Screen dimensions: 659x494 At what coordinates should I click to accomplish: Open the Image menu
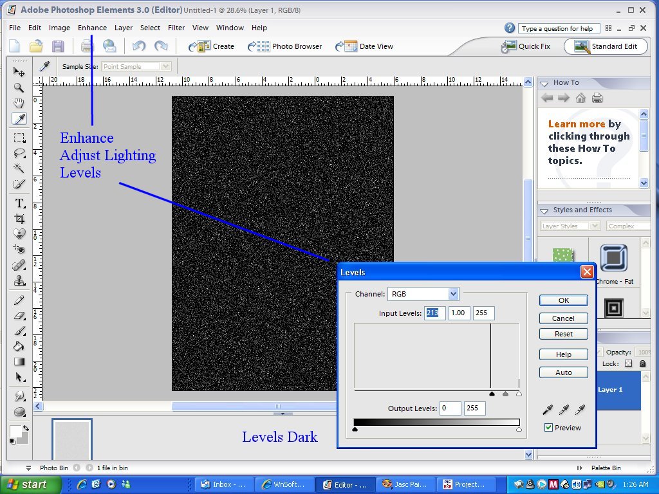click(x=59, y=28)
